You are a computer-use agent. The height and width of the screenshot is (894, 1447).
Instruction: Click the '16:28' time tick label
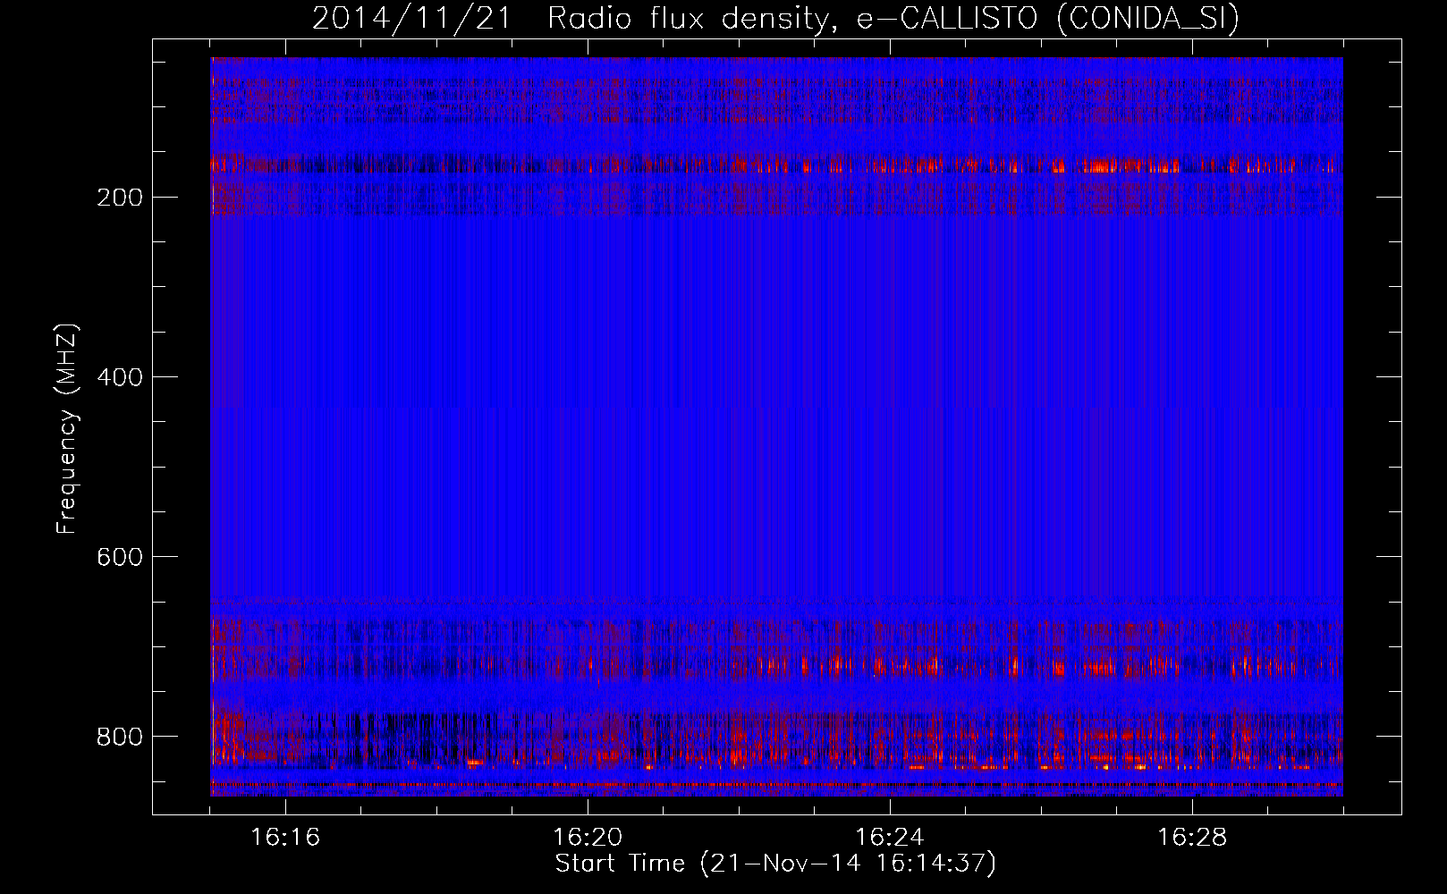point(1192,838)
